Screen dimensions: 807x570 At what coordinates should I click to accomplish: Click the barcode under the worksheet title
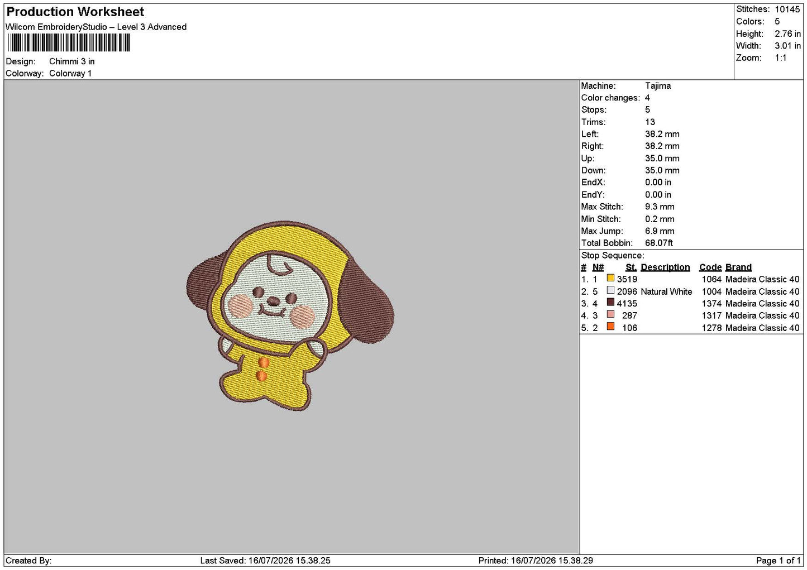pyautogui.click(x=69, y=43)
